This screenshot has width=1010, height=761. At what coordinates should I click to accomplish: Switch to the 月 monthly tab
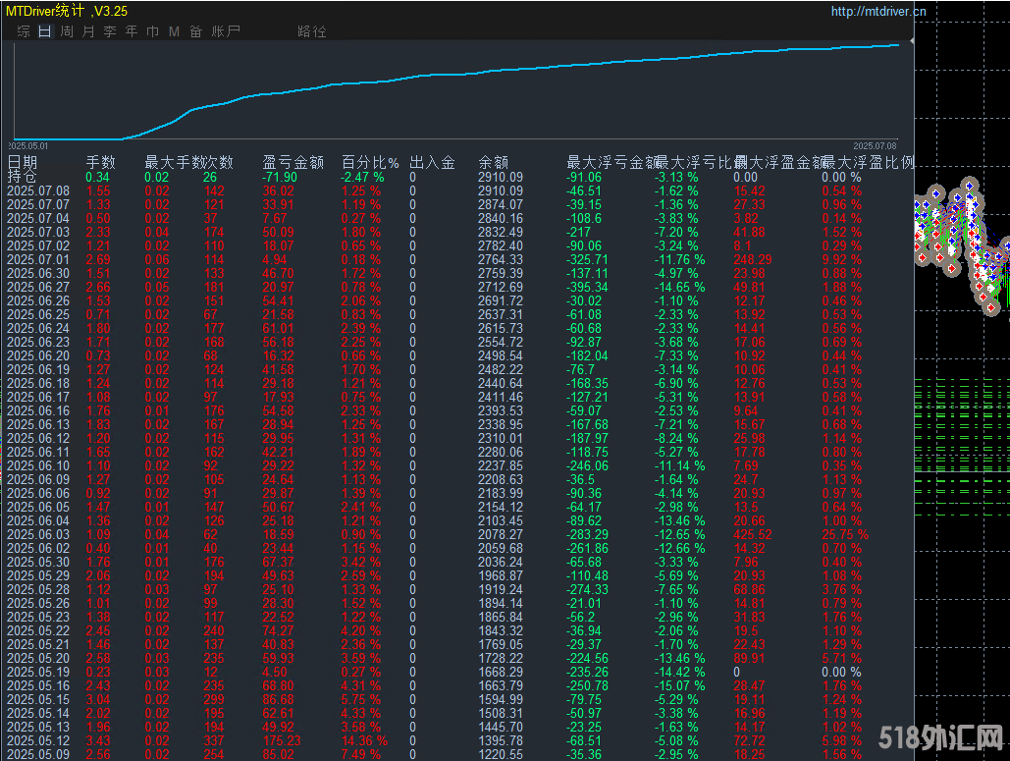89,30
